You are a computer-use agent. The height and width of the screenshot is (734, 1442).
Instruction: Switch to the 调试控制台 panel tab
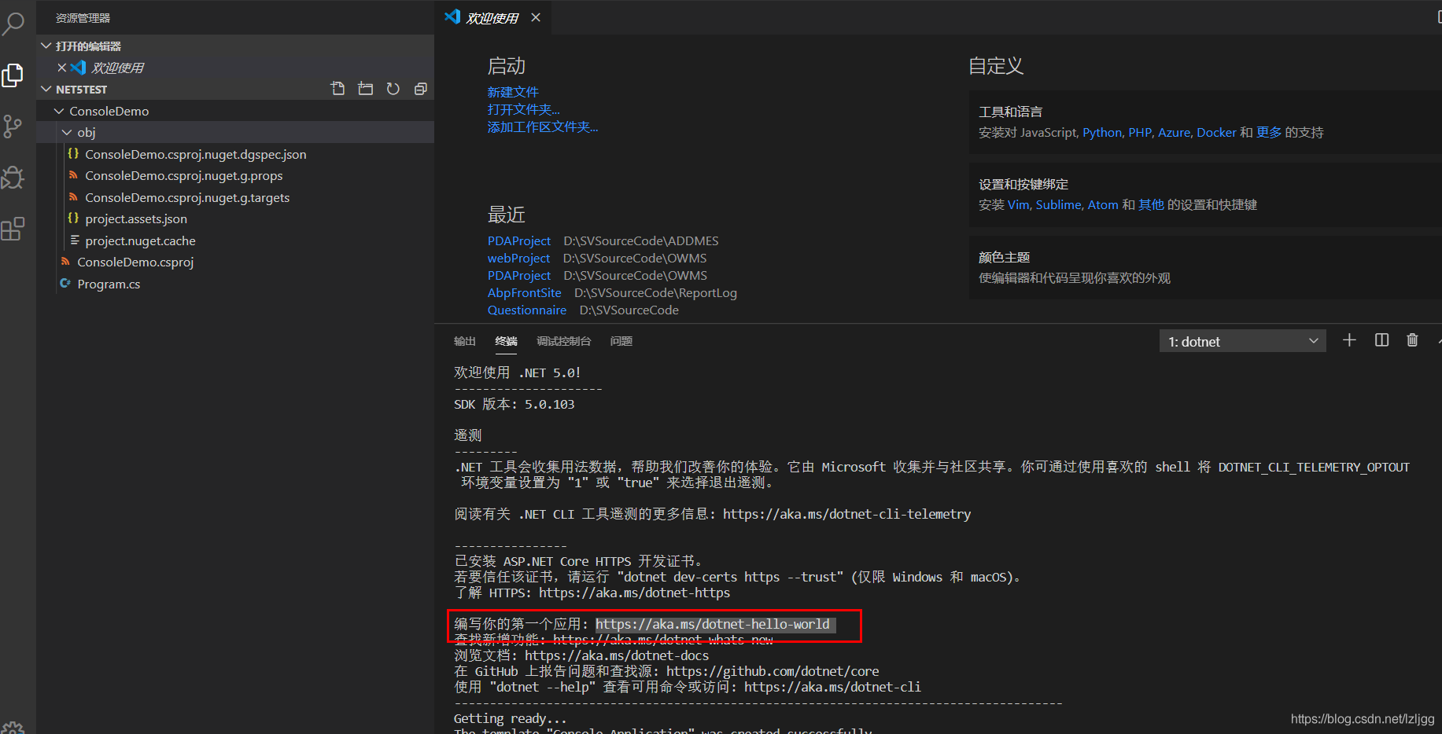click(563, 341)
